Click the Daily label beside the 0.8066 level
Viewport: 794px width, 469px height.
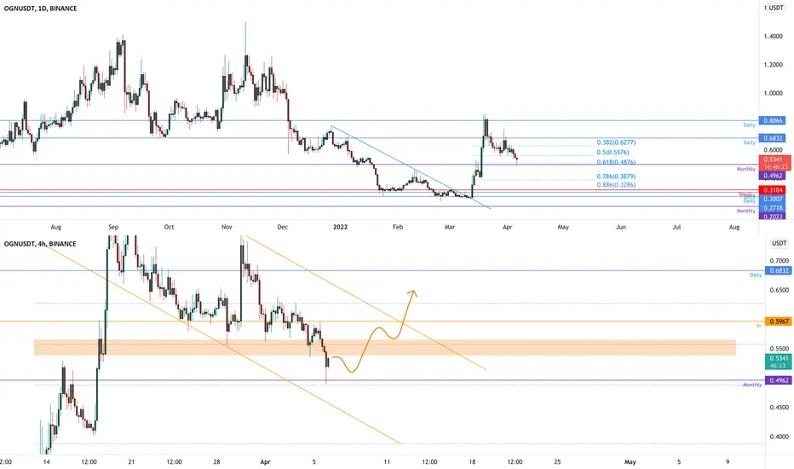click(749, 125)
